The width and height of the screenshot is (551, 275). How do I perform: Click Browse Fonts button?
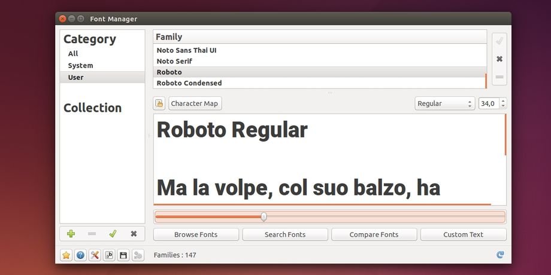196,235
